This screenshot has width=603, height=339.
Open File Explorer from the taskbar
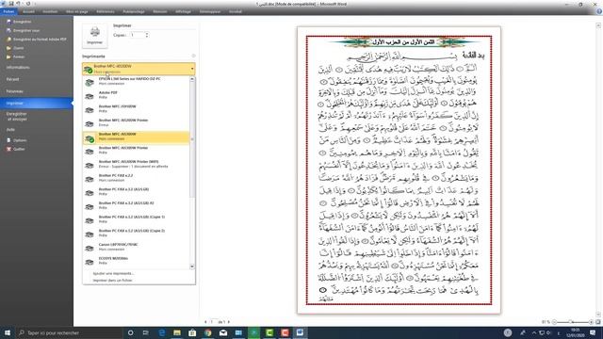pos(177,332)
